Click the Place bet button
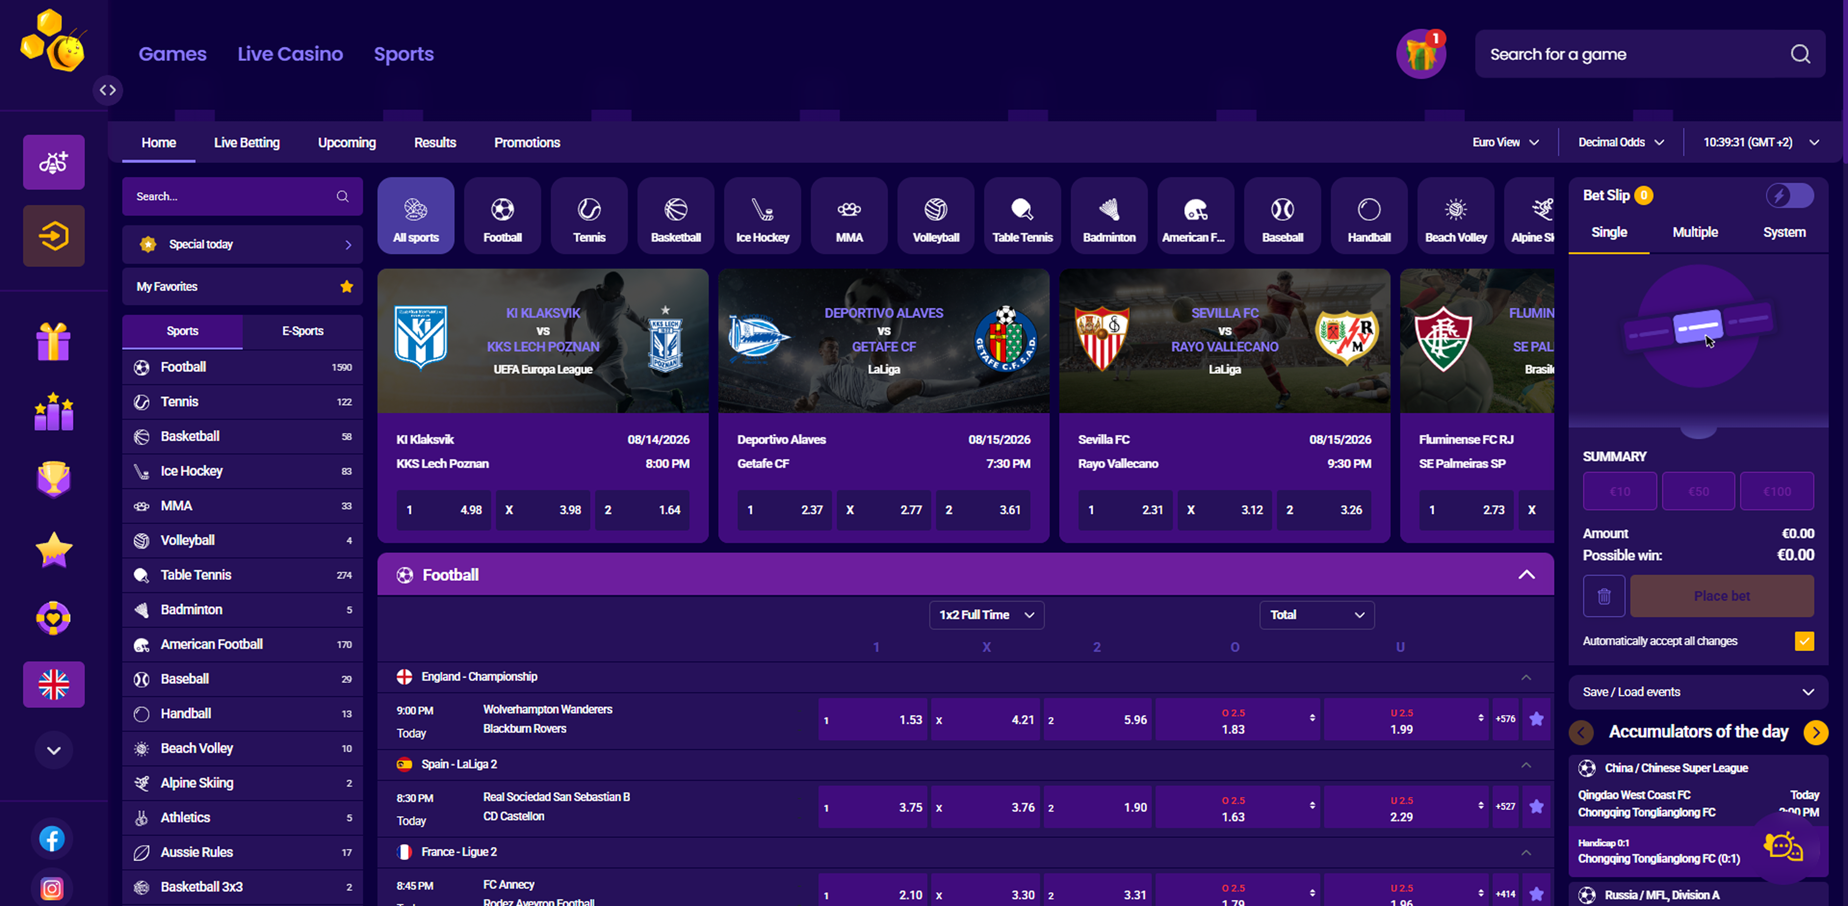This screenshot has width=1848, height=906. [1722, 596]
